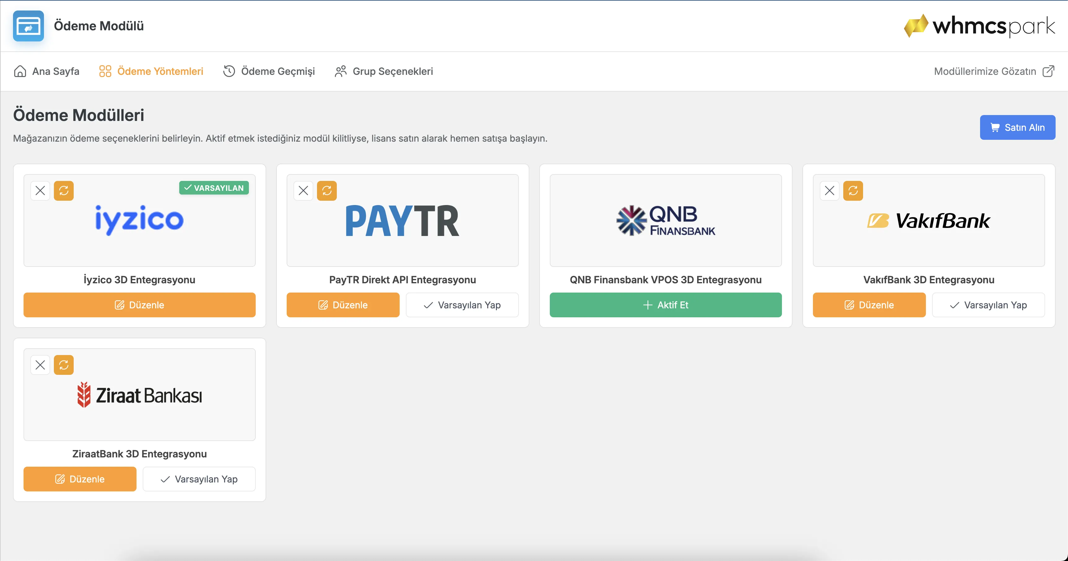The height and width of the screenshot is (561, 1068).
Task: Activate QNB Finansbank with Aktif Et
Action: (666, 305)
